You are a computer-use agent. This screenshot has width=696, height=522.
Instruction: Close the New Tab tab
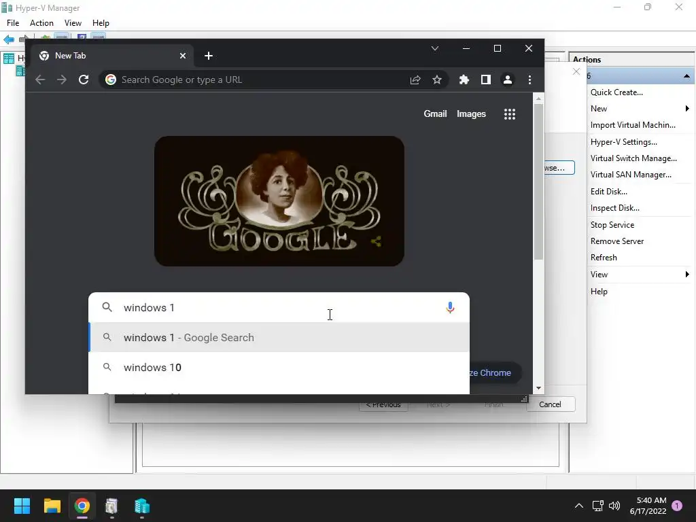pyautogui.click(x=182, y=56)
